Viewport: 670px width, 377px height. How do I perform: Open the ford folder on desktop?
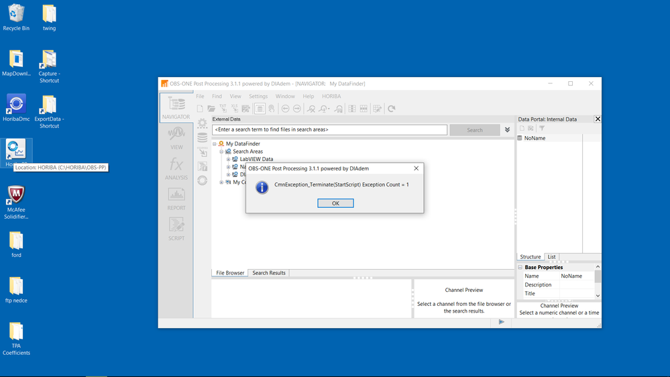[x=16, y=244]
